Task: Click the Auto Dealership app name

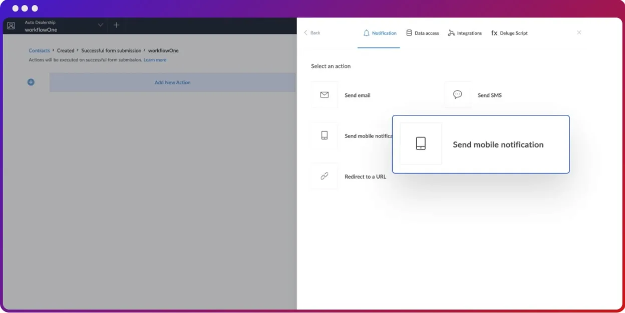Action: 40,22
